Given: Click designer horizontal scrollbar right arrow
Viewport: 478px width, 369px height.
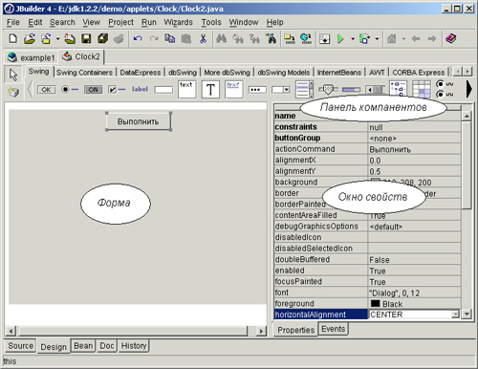Looking at the screenshot, I should click(261, 331).
